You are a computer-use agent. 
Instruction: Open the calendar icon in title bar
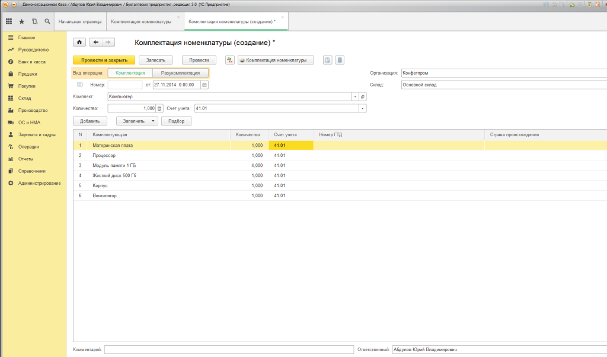tap(598, 4)
